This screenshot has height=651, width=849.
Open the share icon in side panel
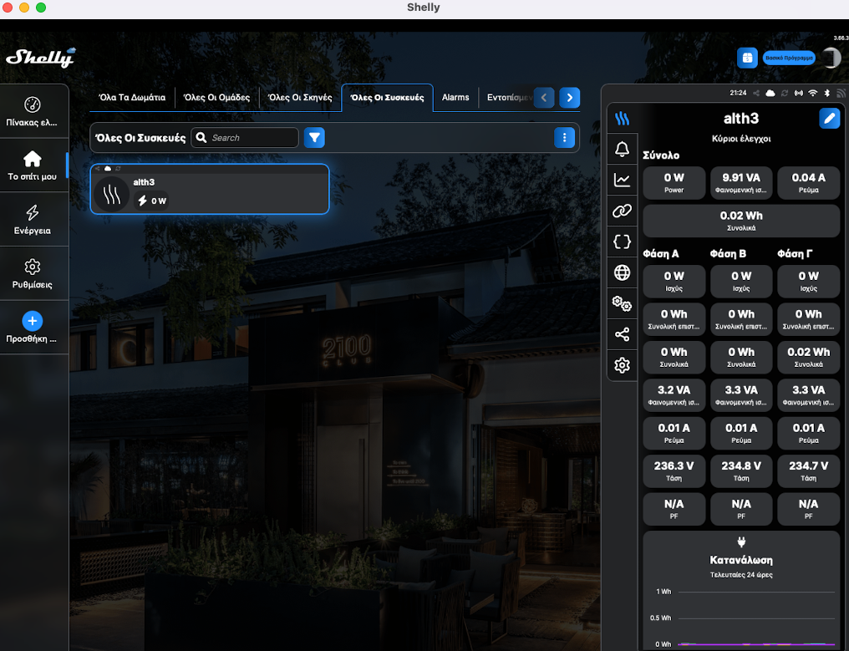623,334
